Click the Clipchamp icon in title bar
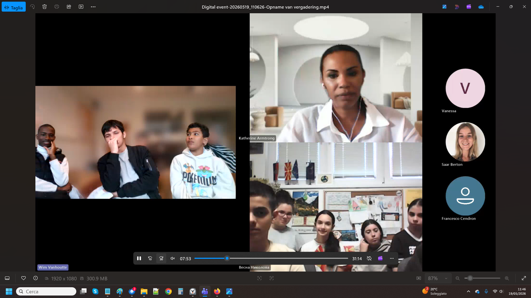 coord(469,7)
